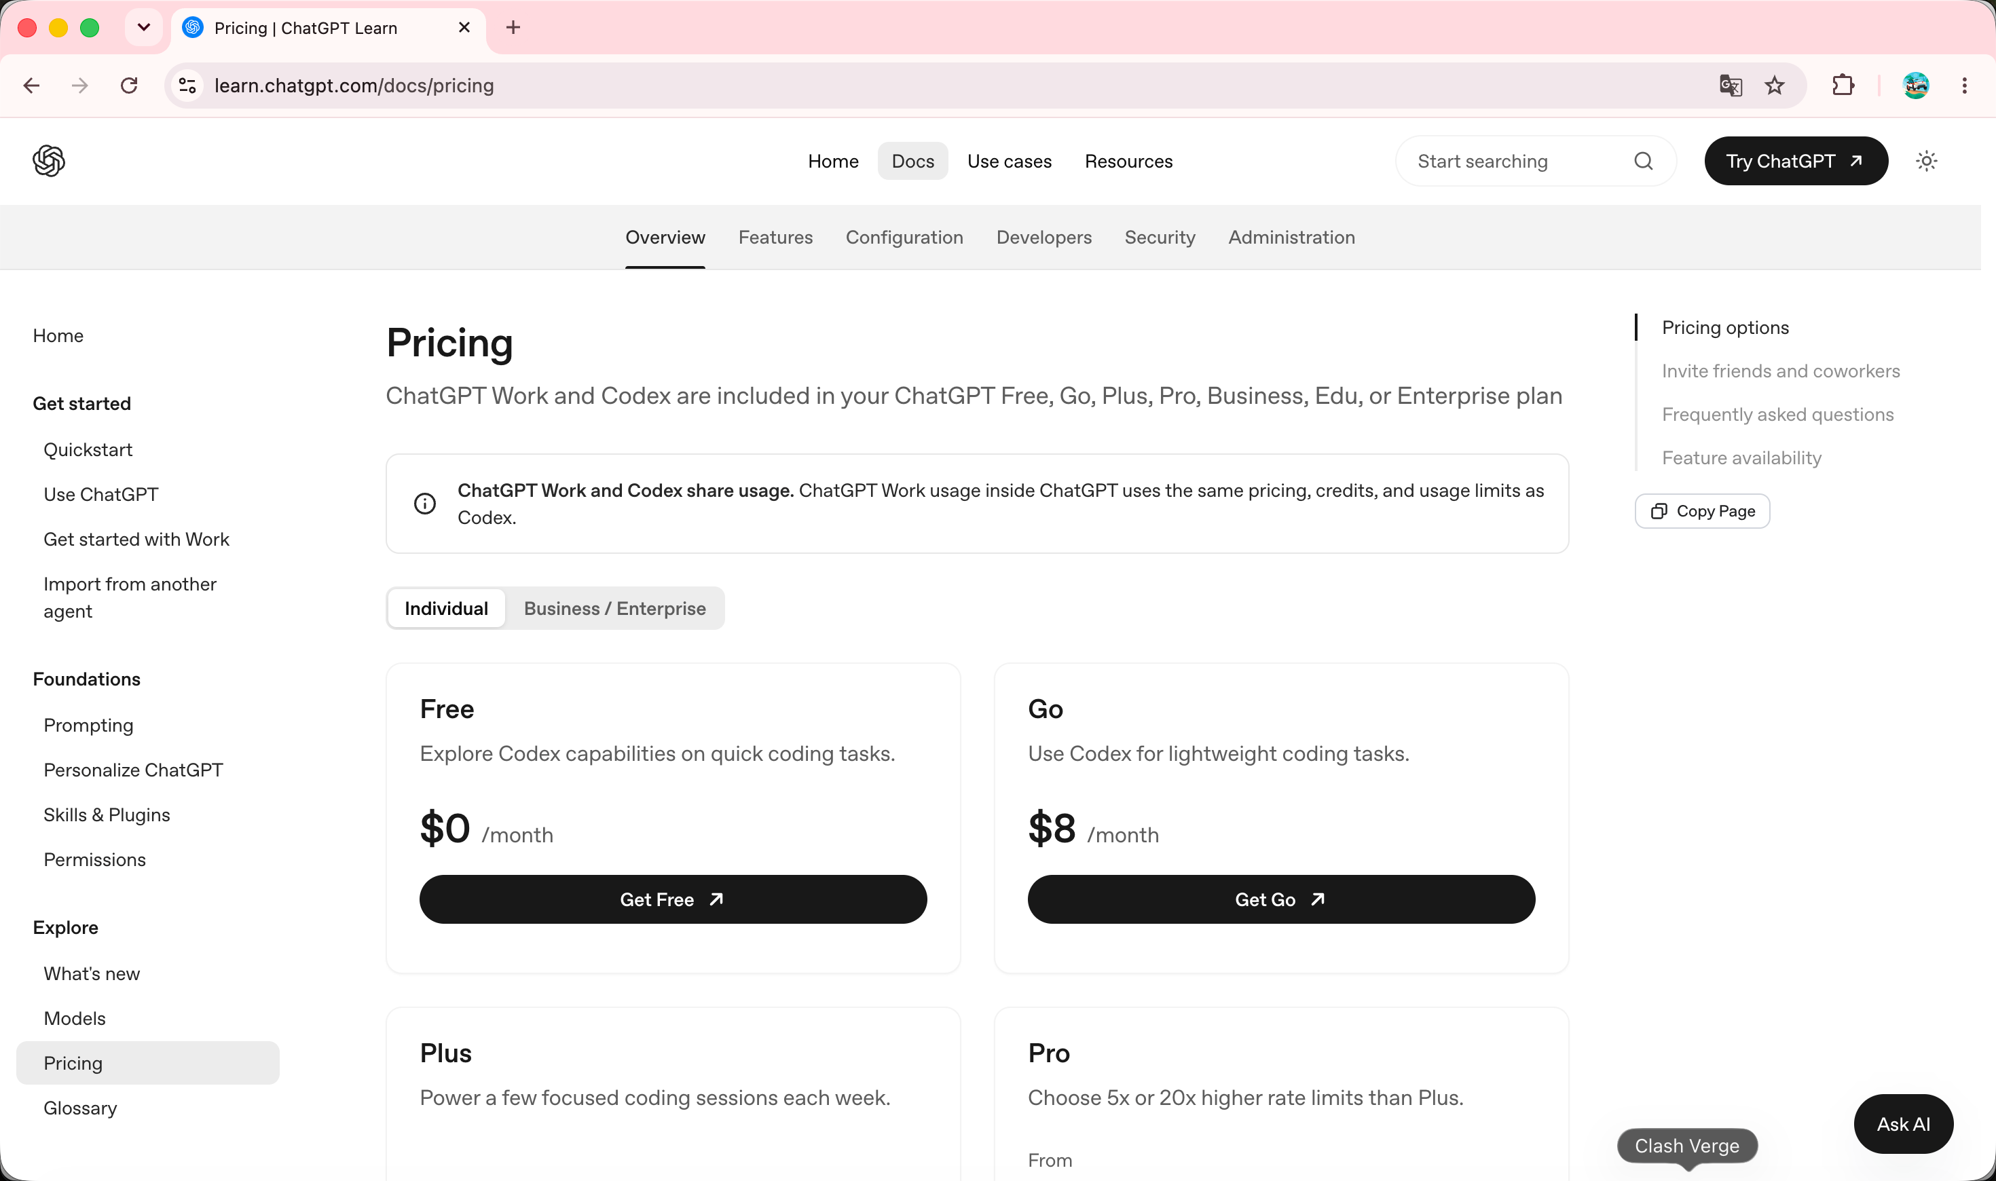
Task: Jump to Frequently asked questions section
Action: tap(1777, 415)
